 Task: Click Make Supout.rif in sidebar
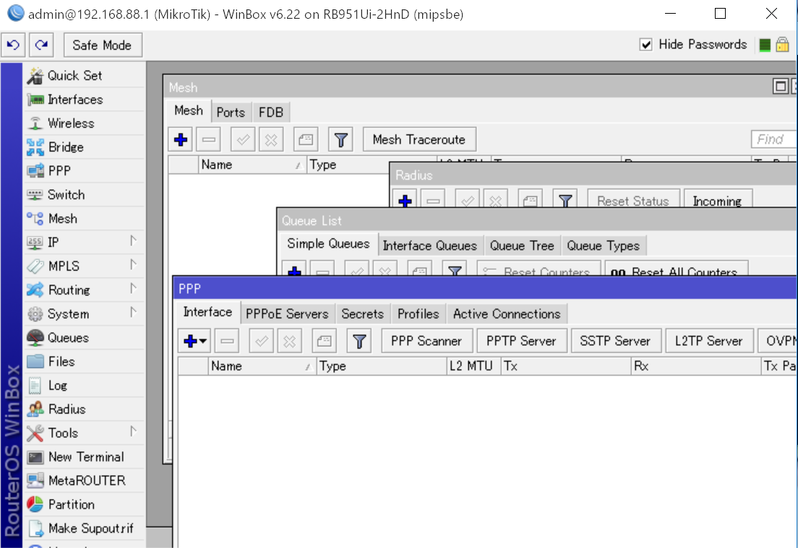85,529
